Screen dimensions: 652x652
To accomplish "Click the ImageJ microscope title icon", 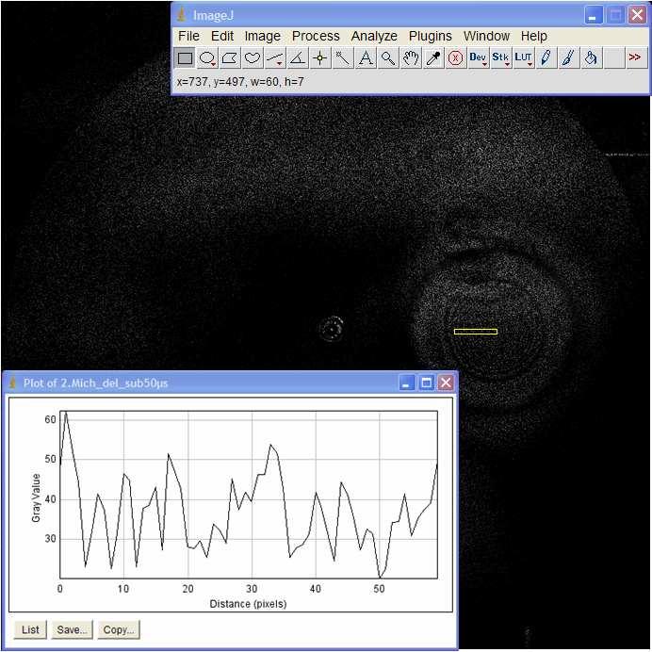I will [x=181, y=15].
